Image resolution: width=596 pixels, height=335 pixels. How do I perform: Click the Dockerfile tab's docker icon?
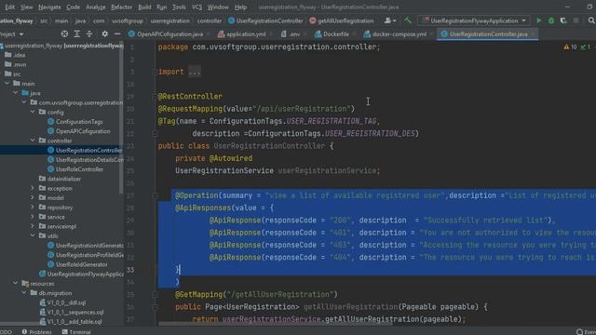[x=318, y=33]
